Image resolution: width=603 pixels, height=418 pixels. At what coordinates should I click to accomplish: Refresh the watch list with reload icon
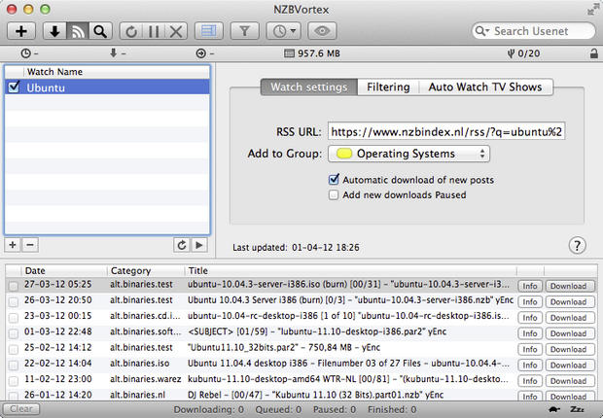pos(182,245)
